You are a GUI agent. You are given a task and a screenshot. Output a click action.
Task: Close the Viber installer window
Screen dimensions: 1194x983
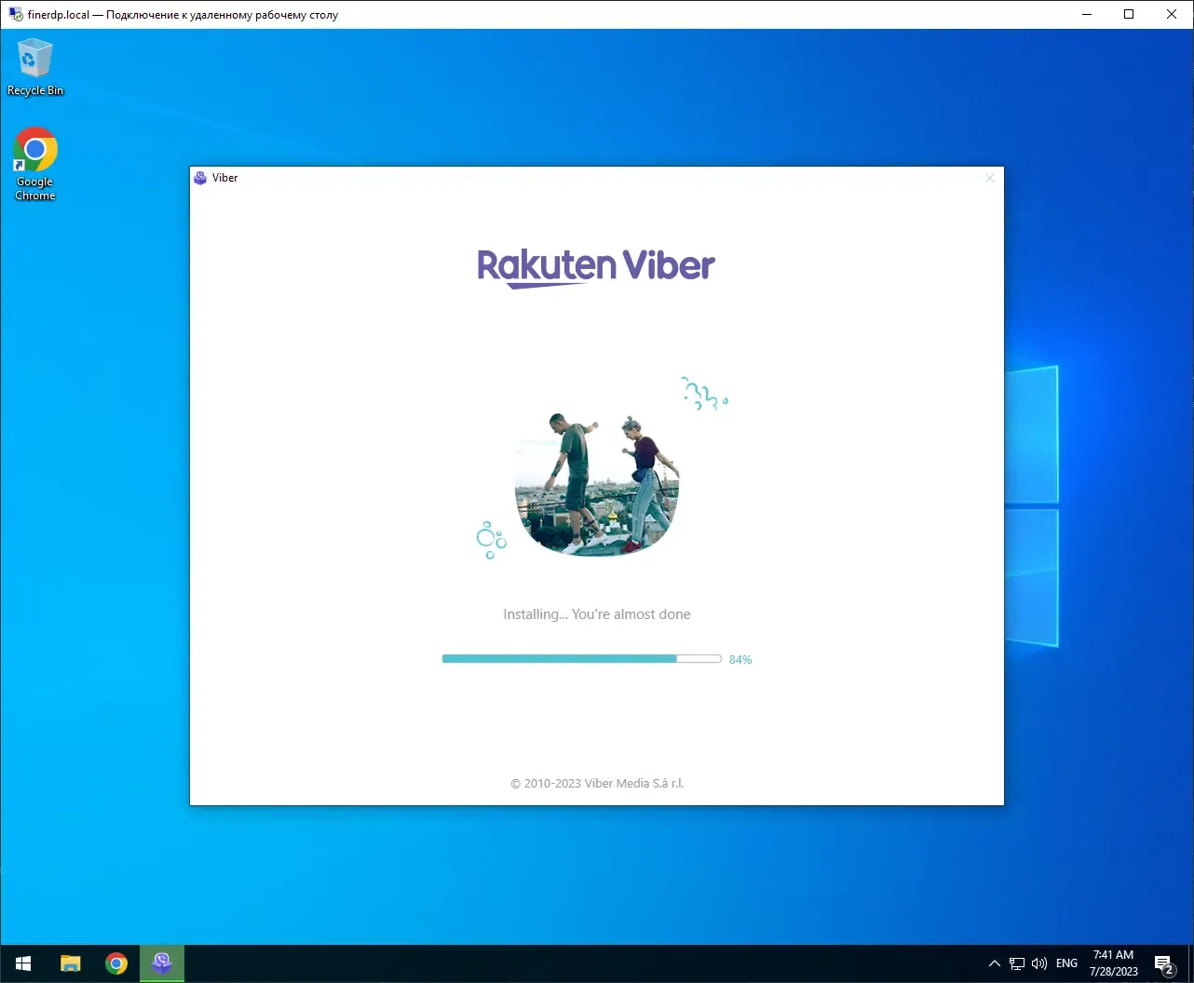pyautogui.click(x=990, y=178)
